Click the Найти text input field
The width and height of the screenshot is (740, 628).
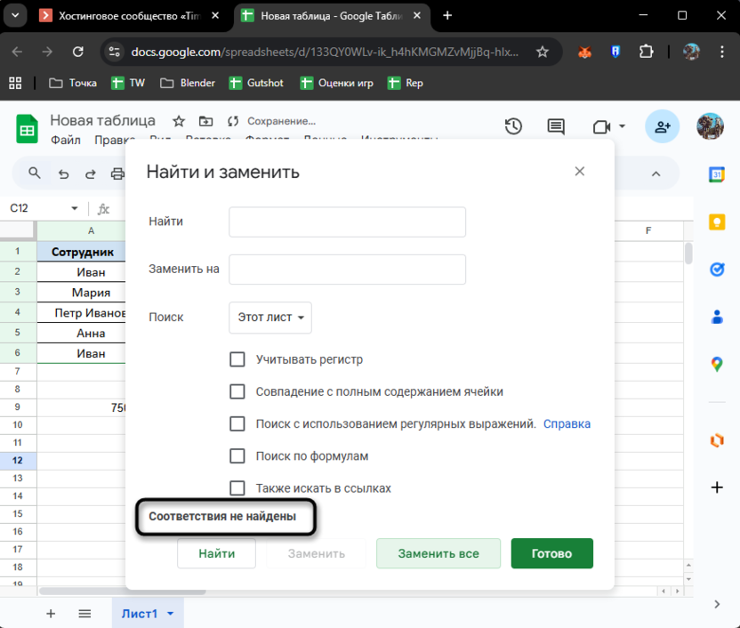click(x=347, y=222)
